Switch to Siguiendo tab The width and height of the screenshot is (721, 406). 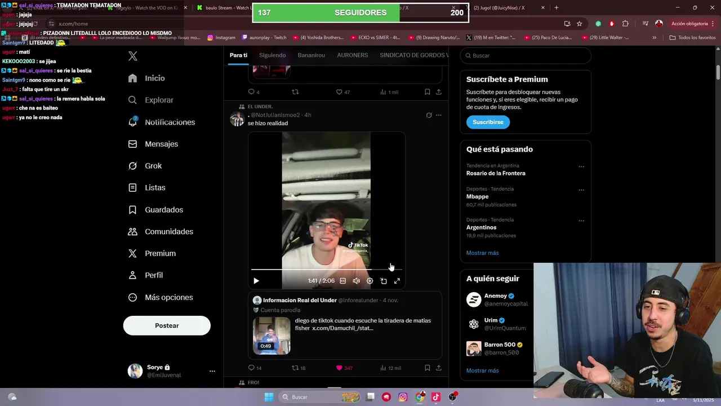(x=272, y=55)
